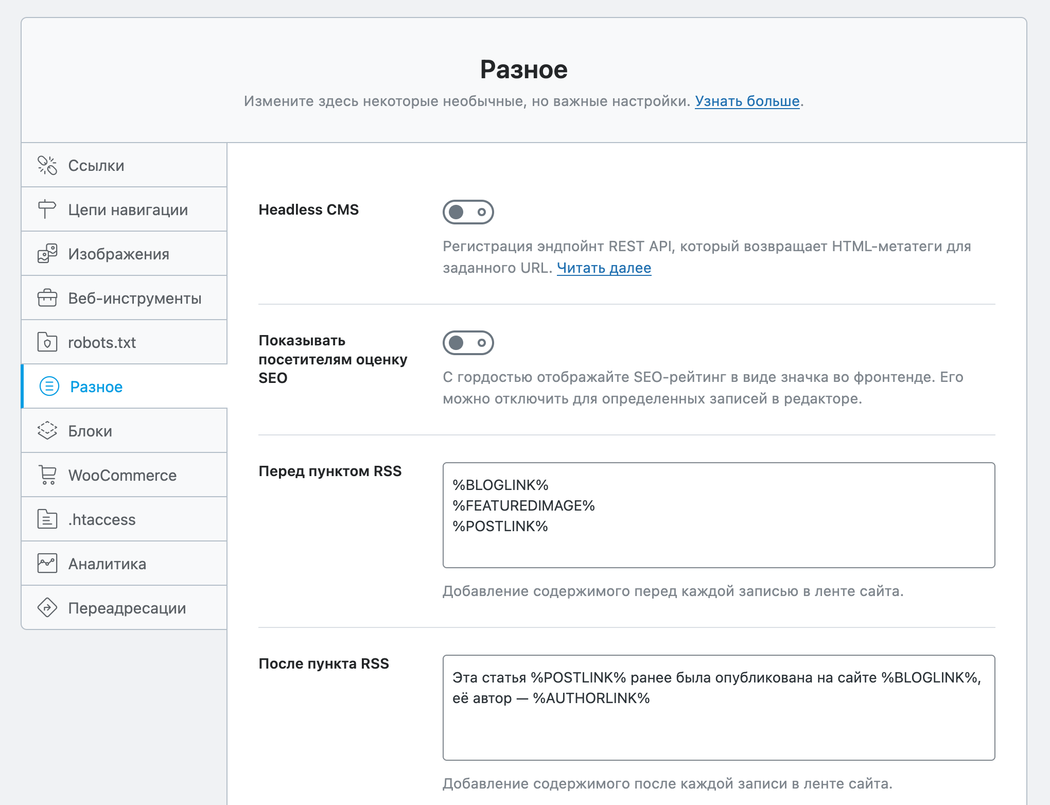This screenshot has width=1050, height=805.
Task: Click the Headless CMS label
Action: coord(308,209)
